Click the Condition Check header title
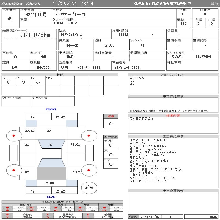Screen dimensions: 220x220 [x=21, y=4]
